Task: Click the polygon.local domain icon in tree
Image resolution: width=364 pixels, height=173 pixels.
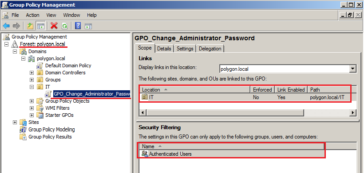Action: point(32,58)
